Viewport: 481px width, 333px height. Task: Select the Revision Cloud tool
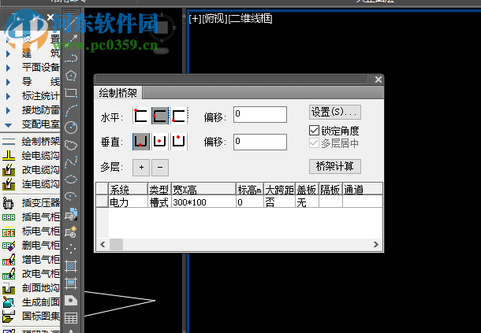point(71,145)
